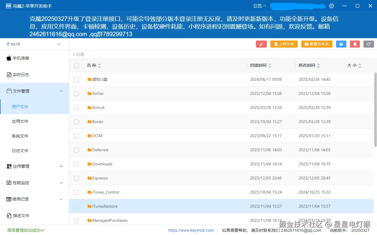Open 实时日志 sidebar item
Viewport: 377px width, 235px height.
34,75
